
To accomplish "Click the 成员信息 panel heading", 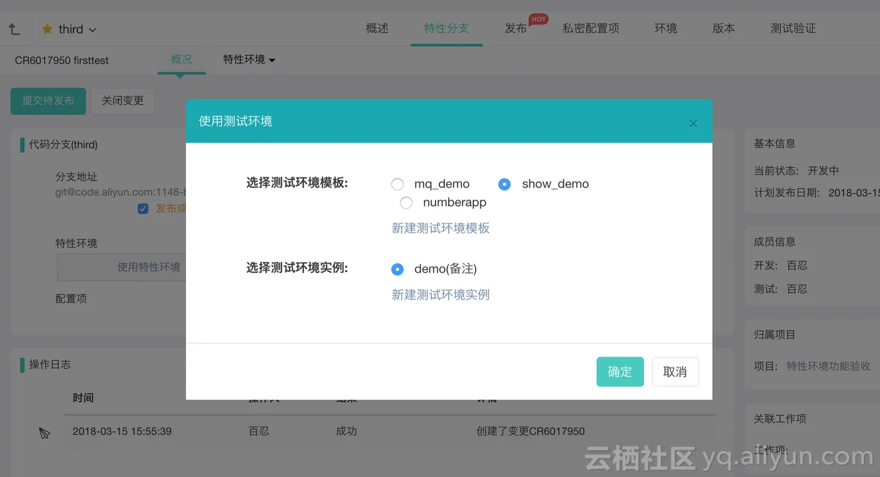I will coord(774,241).
